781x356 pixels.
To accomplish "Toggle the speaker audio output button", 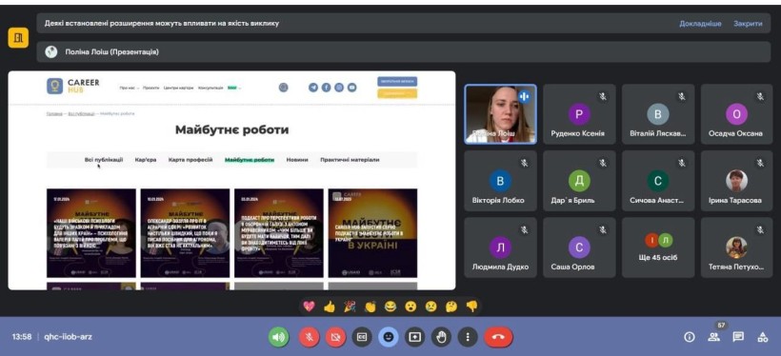I will click(x=279, y=337).
